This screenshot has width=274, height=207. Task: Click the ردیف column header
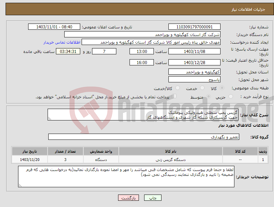[x=263, y=151]
